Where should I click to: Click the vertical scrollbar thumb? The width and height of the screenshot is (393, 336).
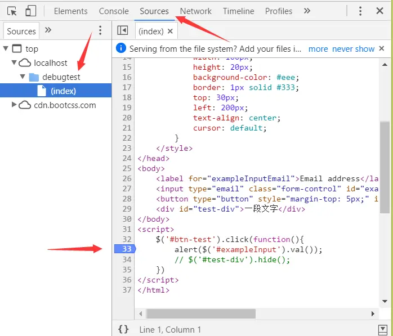(x=385, y=167)
